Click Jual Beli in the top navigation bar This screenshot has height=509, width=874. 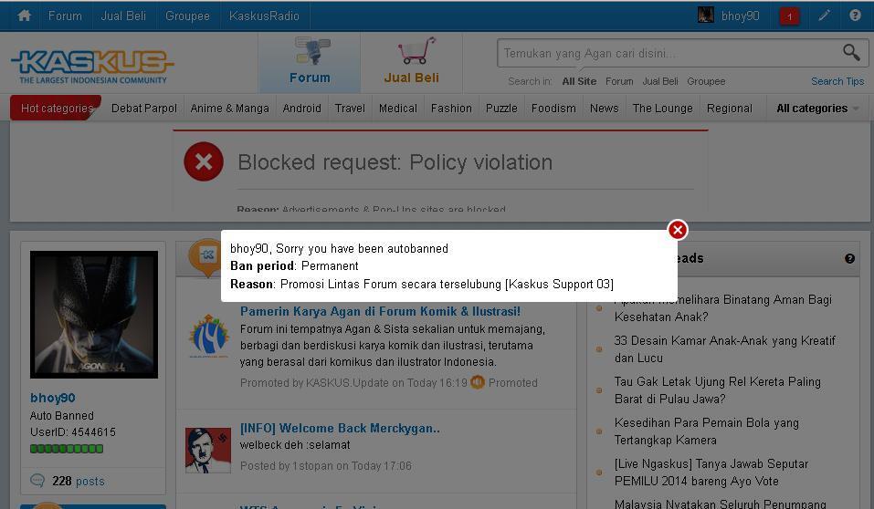pyautogui.click(x=123, y=16)
